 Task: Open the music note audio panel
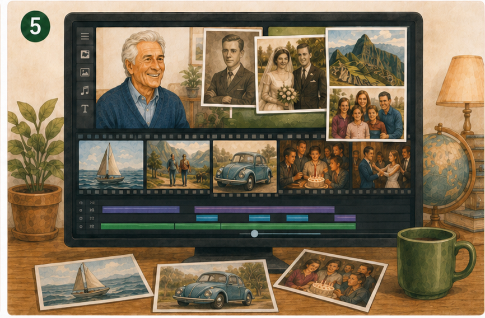85,90
